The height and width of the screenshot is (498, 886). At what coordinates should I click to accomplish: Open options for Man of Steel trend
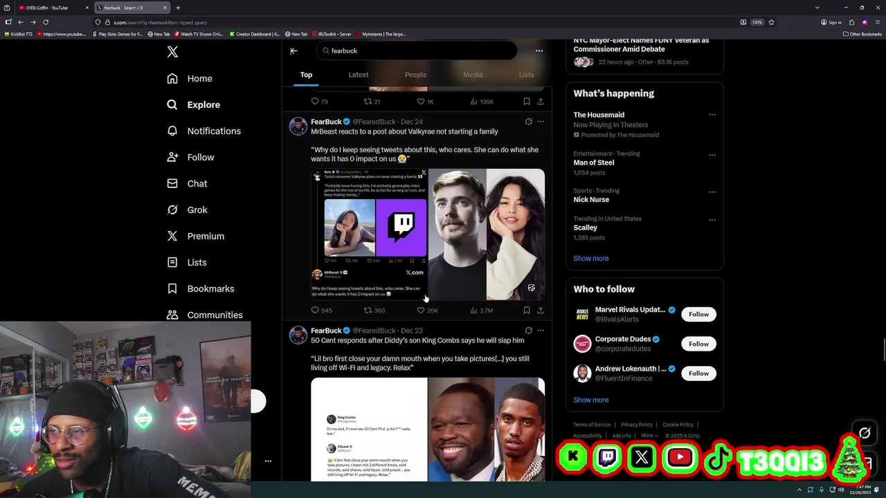pos(712,155)
